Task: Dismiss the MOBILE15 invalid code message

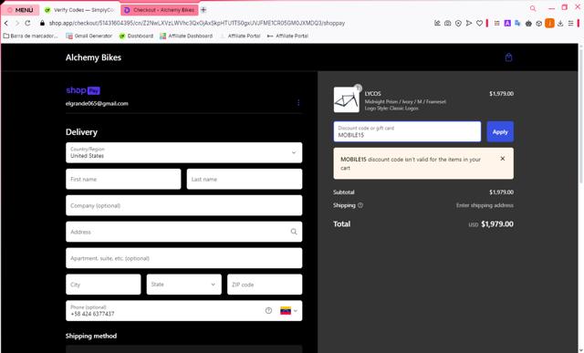Action: point(503,159)
